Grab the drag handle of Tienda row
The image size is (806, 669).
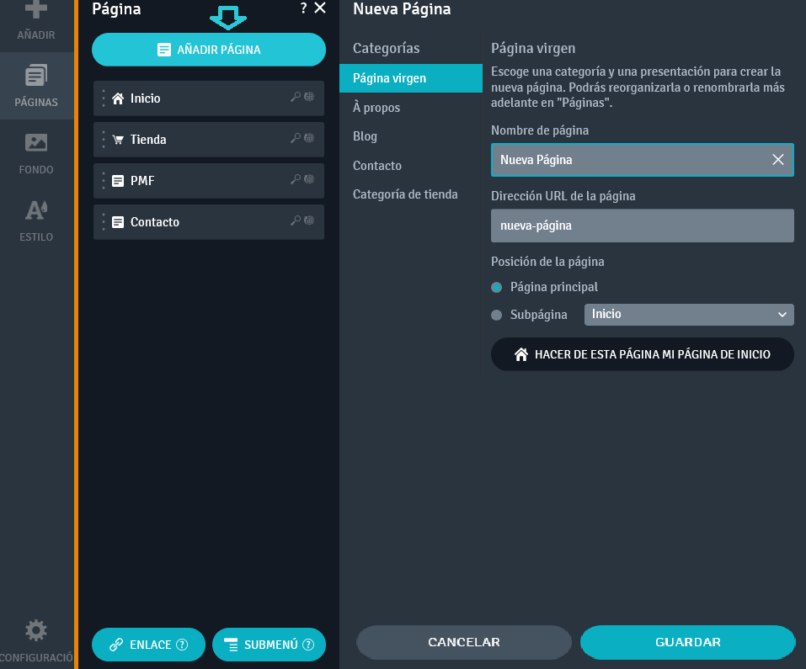coord(104,139)
